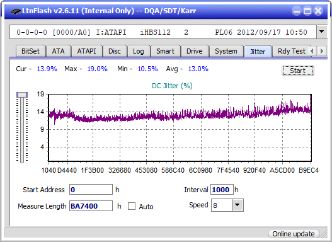Viewport: 332px width, 242px height.
Task: Open the Rdy Test tab
Action: click(x=291, y=51)
